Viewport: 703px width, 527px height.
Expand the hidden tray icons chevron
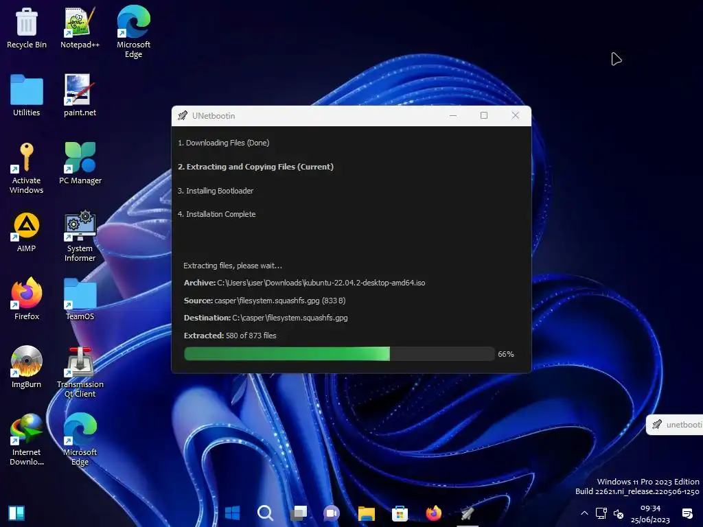(x=584, y=513)
